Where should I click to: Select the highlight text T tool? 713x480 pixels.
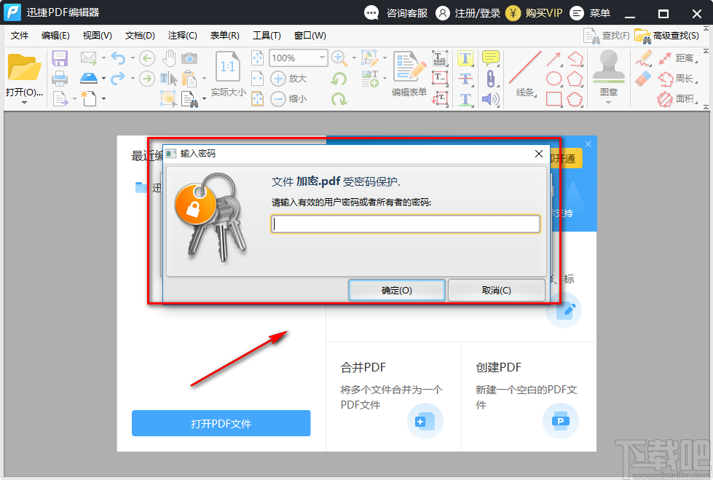pyautogui.click(x=465, y=58)
